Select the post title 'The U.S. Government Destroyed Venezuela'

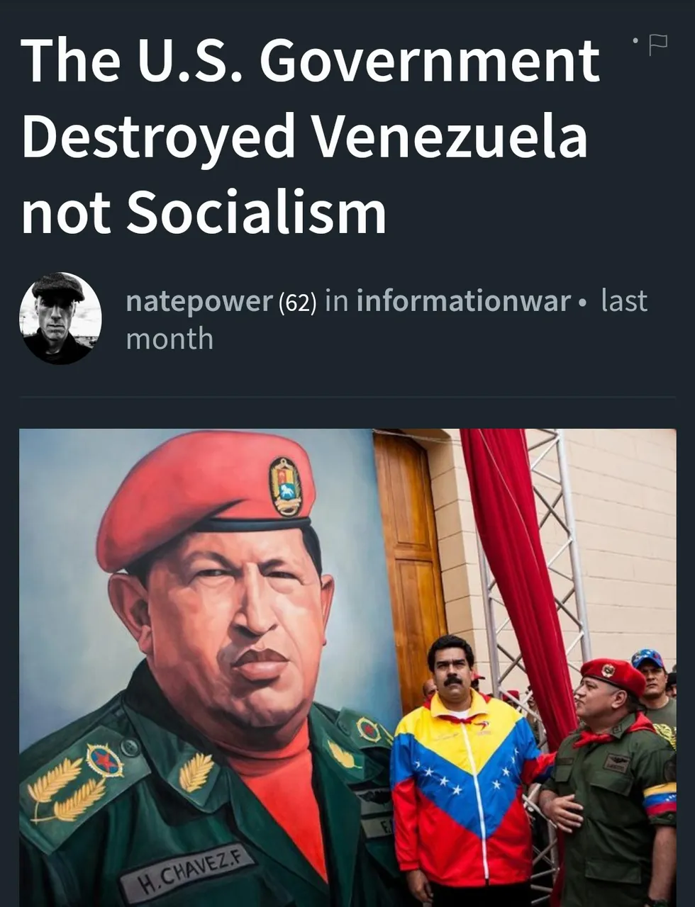click(311, 98)
